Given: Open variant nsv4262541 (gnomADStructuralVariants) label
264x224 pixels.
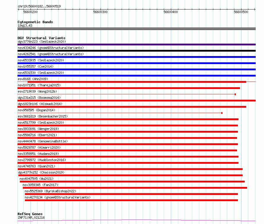Looking at the screenshot, I should tap(51, 54).
